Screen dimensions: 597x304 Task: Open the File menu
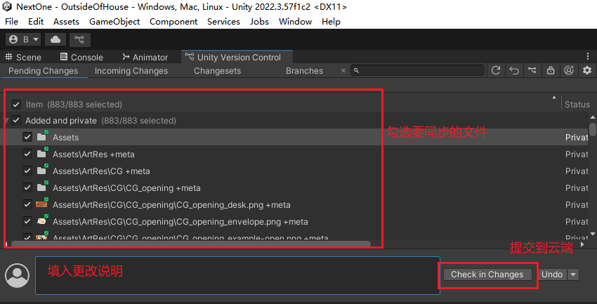(x=11, y=22)
